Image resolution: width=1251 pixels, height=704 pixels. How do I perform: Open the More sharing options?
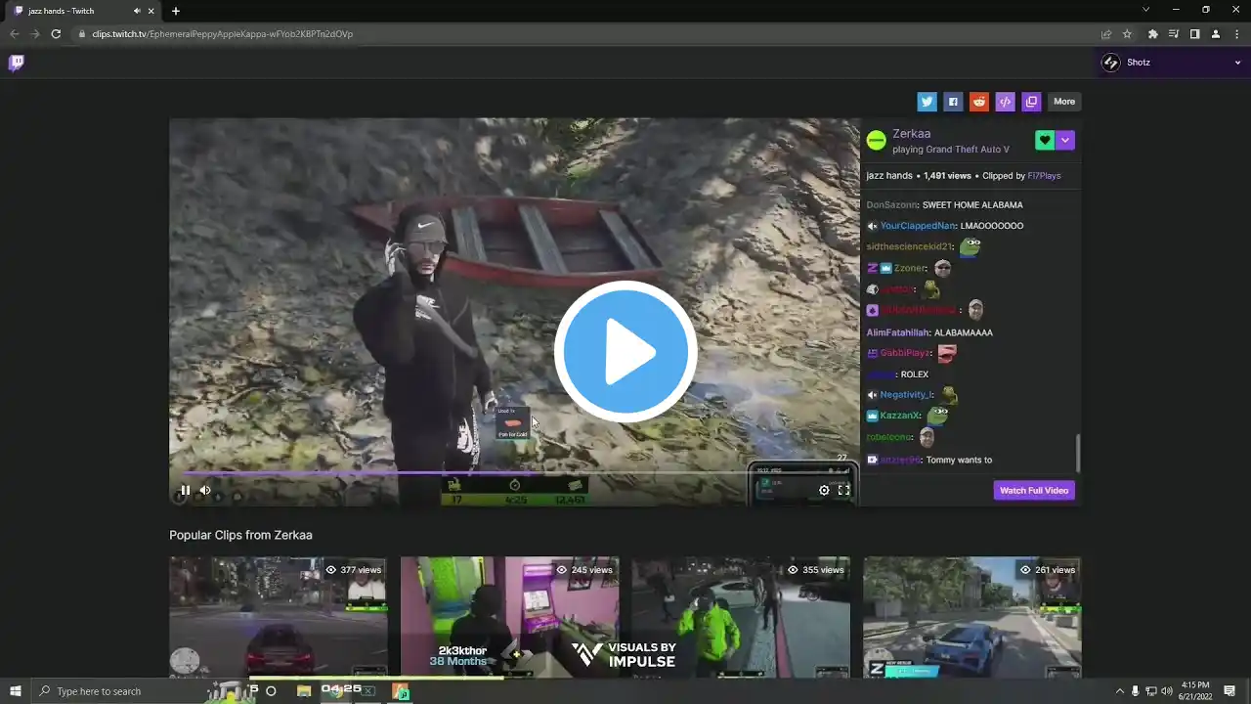[1064, 102]
